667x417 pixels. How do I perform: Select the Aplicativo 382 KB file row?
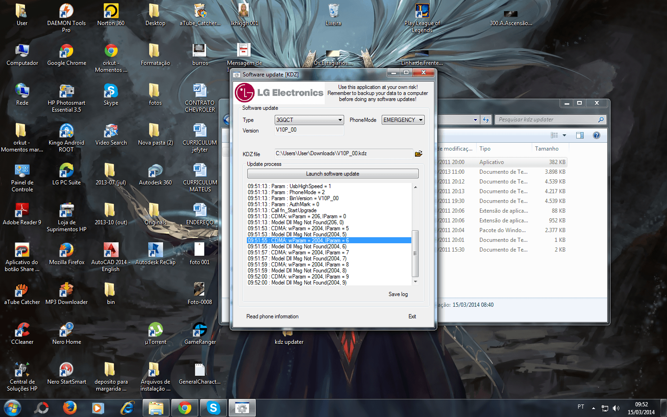tap(502, 162)
